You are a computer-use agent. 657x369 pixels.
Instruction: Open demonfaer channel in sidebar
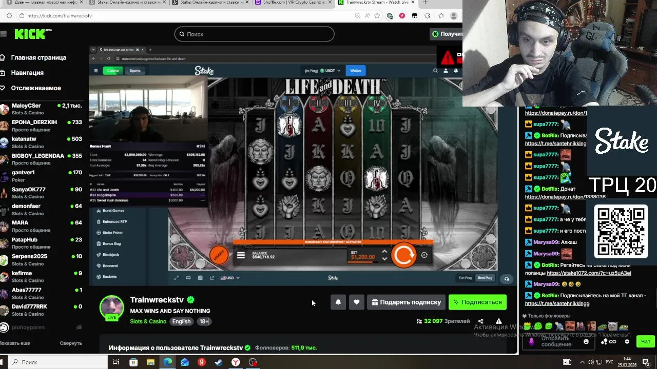[x=41, y=209]
